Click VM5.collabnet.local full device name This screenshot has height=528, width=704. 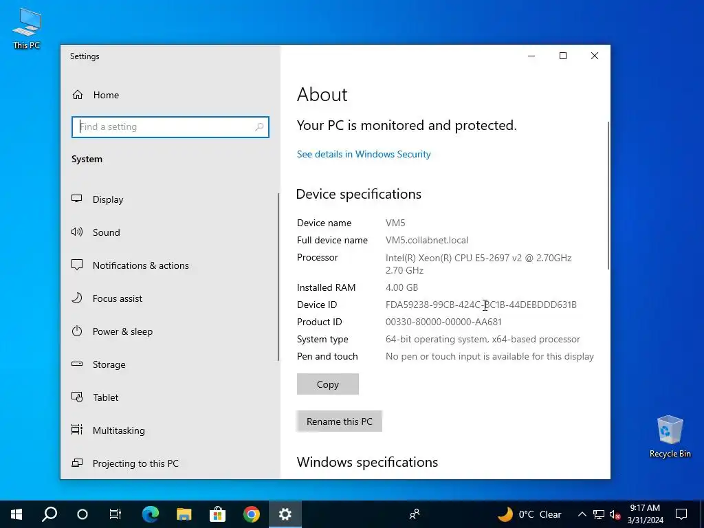click(426, 240)
